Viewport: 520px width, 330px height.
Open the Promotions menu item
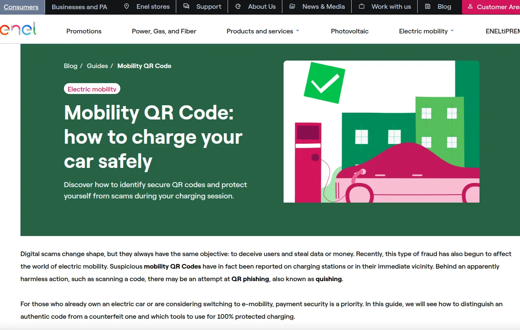click(x=84, y=31)
